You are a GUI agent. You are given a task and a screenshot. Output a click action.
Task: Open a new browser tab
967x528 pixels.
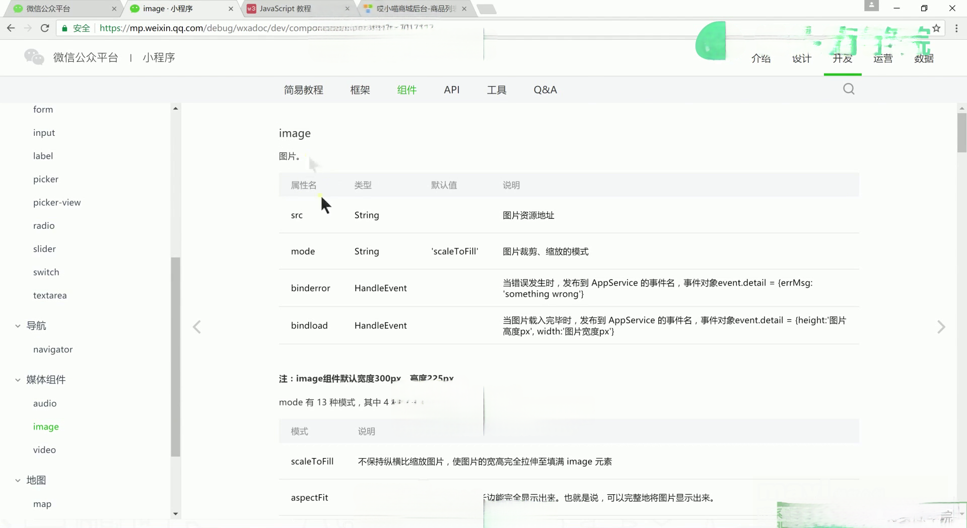tap(486, 9)
